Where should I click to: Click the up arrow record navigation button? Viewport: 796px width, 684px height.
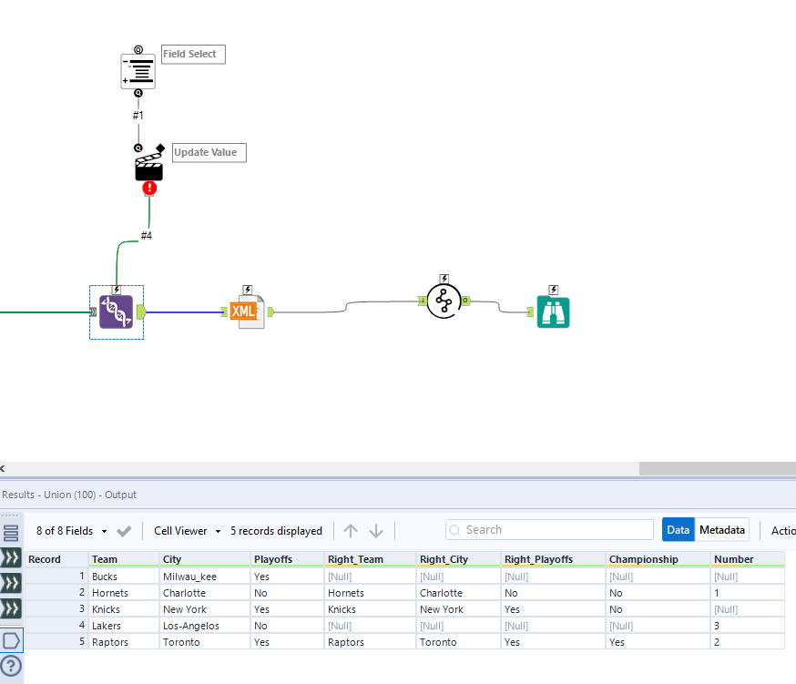coord(351,530)
